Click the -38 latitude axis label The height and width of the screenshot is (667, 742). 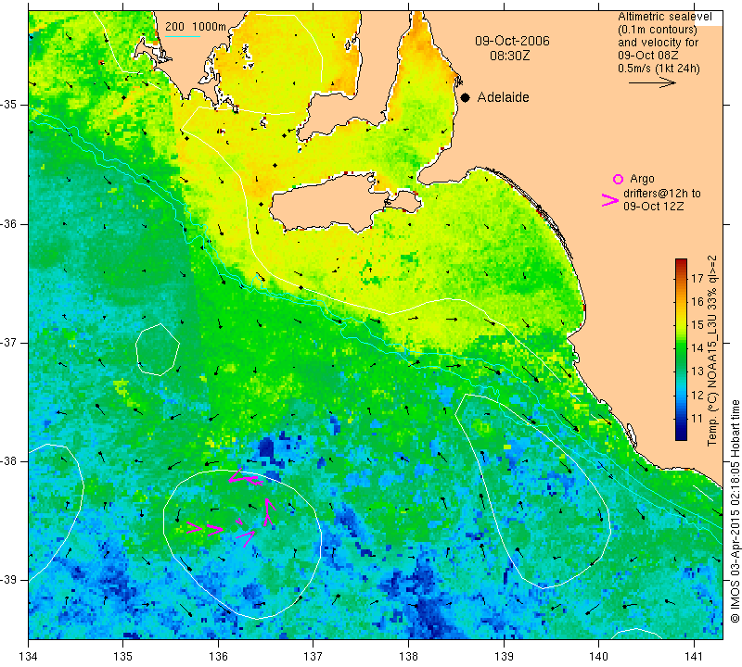[x=8, y=461]
